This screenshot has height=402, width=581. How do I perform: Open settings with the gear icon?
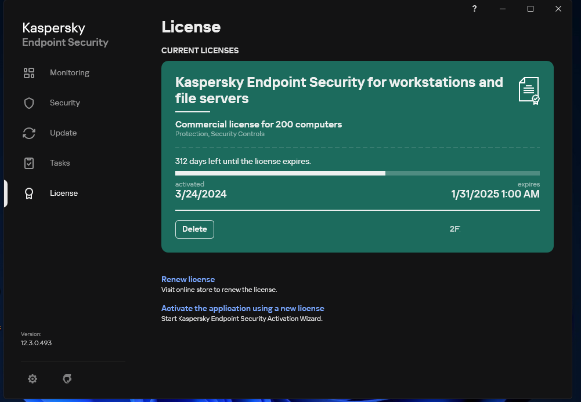33,379
